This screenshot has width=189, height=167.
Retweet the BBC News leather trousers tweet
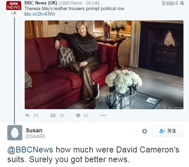(53, 115)
